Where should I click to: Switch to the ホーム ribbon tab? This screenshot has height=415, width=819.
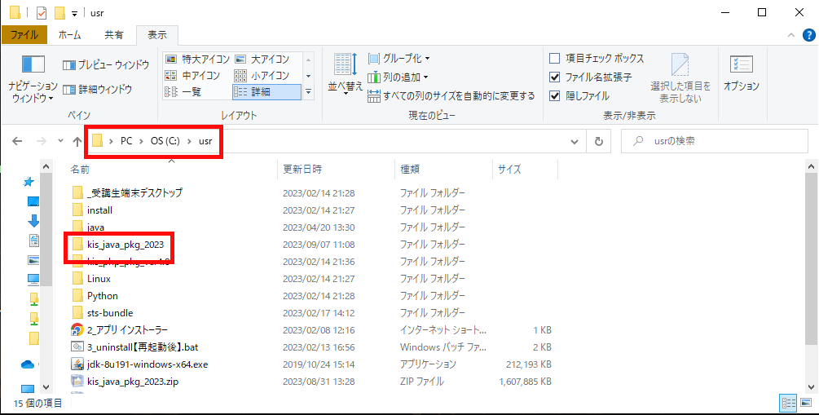coord(69,35)
